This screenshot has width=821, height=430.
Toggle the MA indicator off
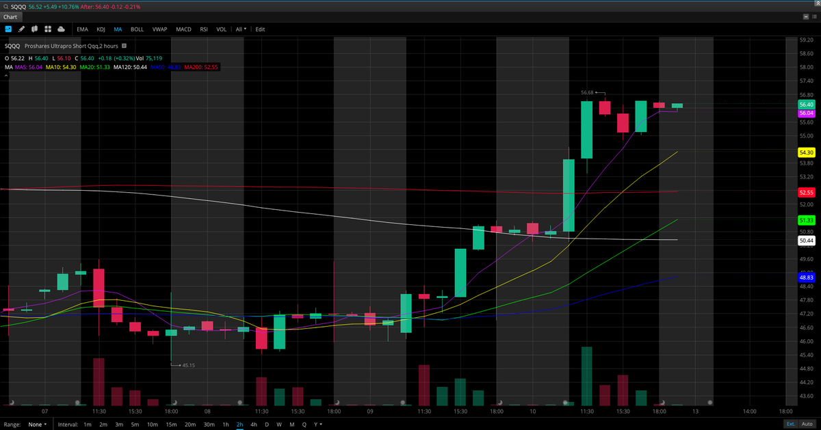point(118,29)
